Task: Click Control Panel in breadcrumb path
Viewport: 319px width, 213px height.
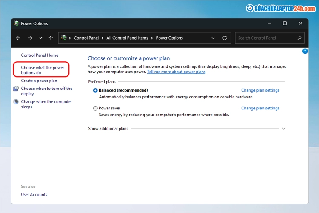Action: (86, 38)
